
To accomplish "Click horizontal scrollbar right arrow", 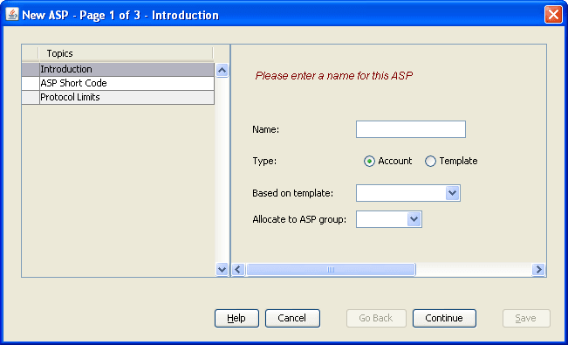I will click(x=538, y=270).
